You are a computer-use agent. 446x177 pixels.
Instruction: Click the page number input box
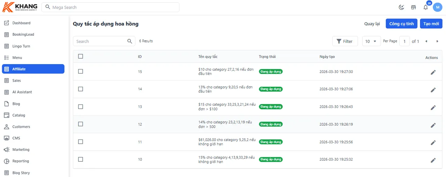[405, 41]
